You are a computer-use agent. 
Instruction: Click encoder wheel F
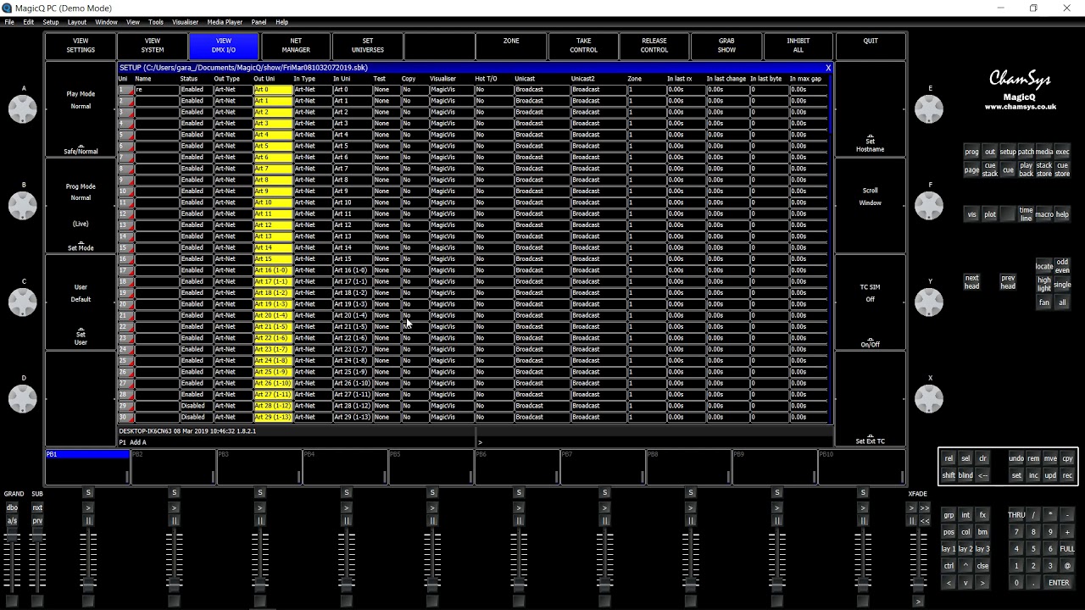929,205
